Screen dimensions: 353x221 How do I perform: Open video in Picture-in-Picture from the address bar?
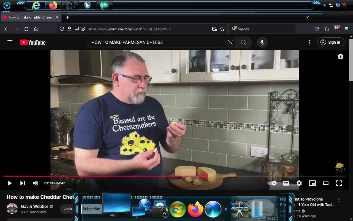(x=215, y=29)
